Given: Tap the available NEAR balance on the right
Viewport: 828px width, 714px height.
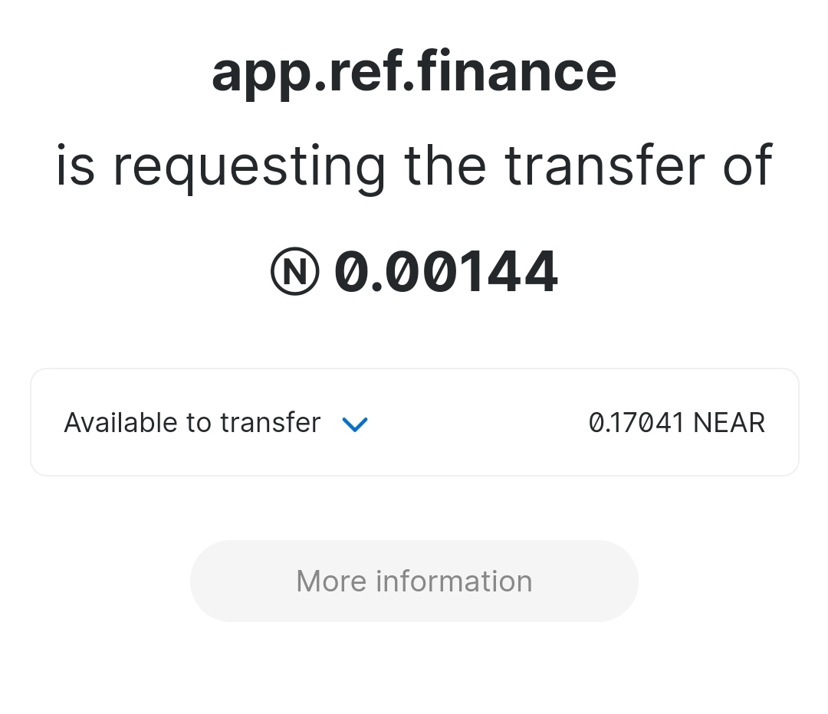Looking at the screenshot, I should [x=676, y=423].
